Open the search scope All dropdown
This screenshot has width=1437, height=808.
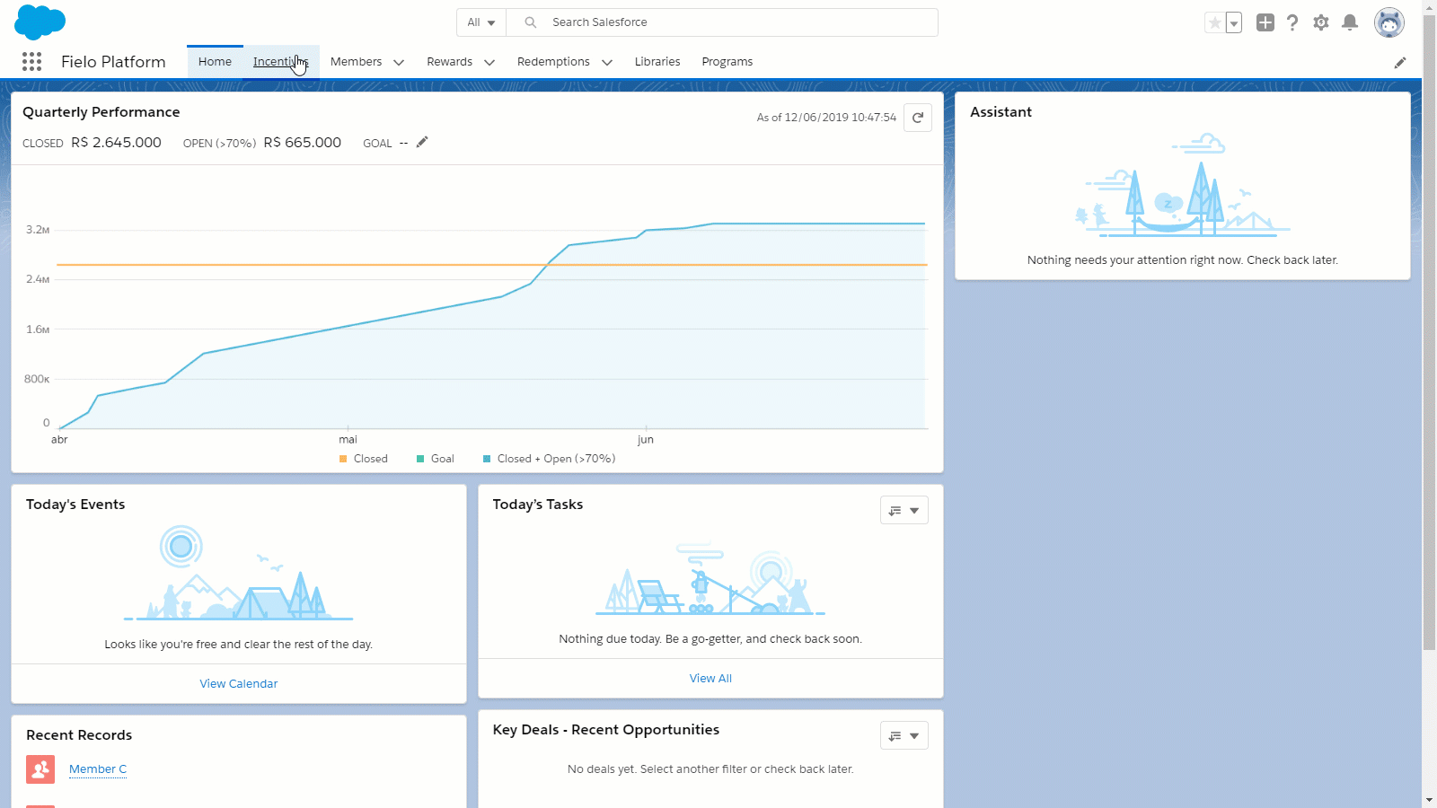coord(481,22)
